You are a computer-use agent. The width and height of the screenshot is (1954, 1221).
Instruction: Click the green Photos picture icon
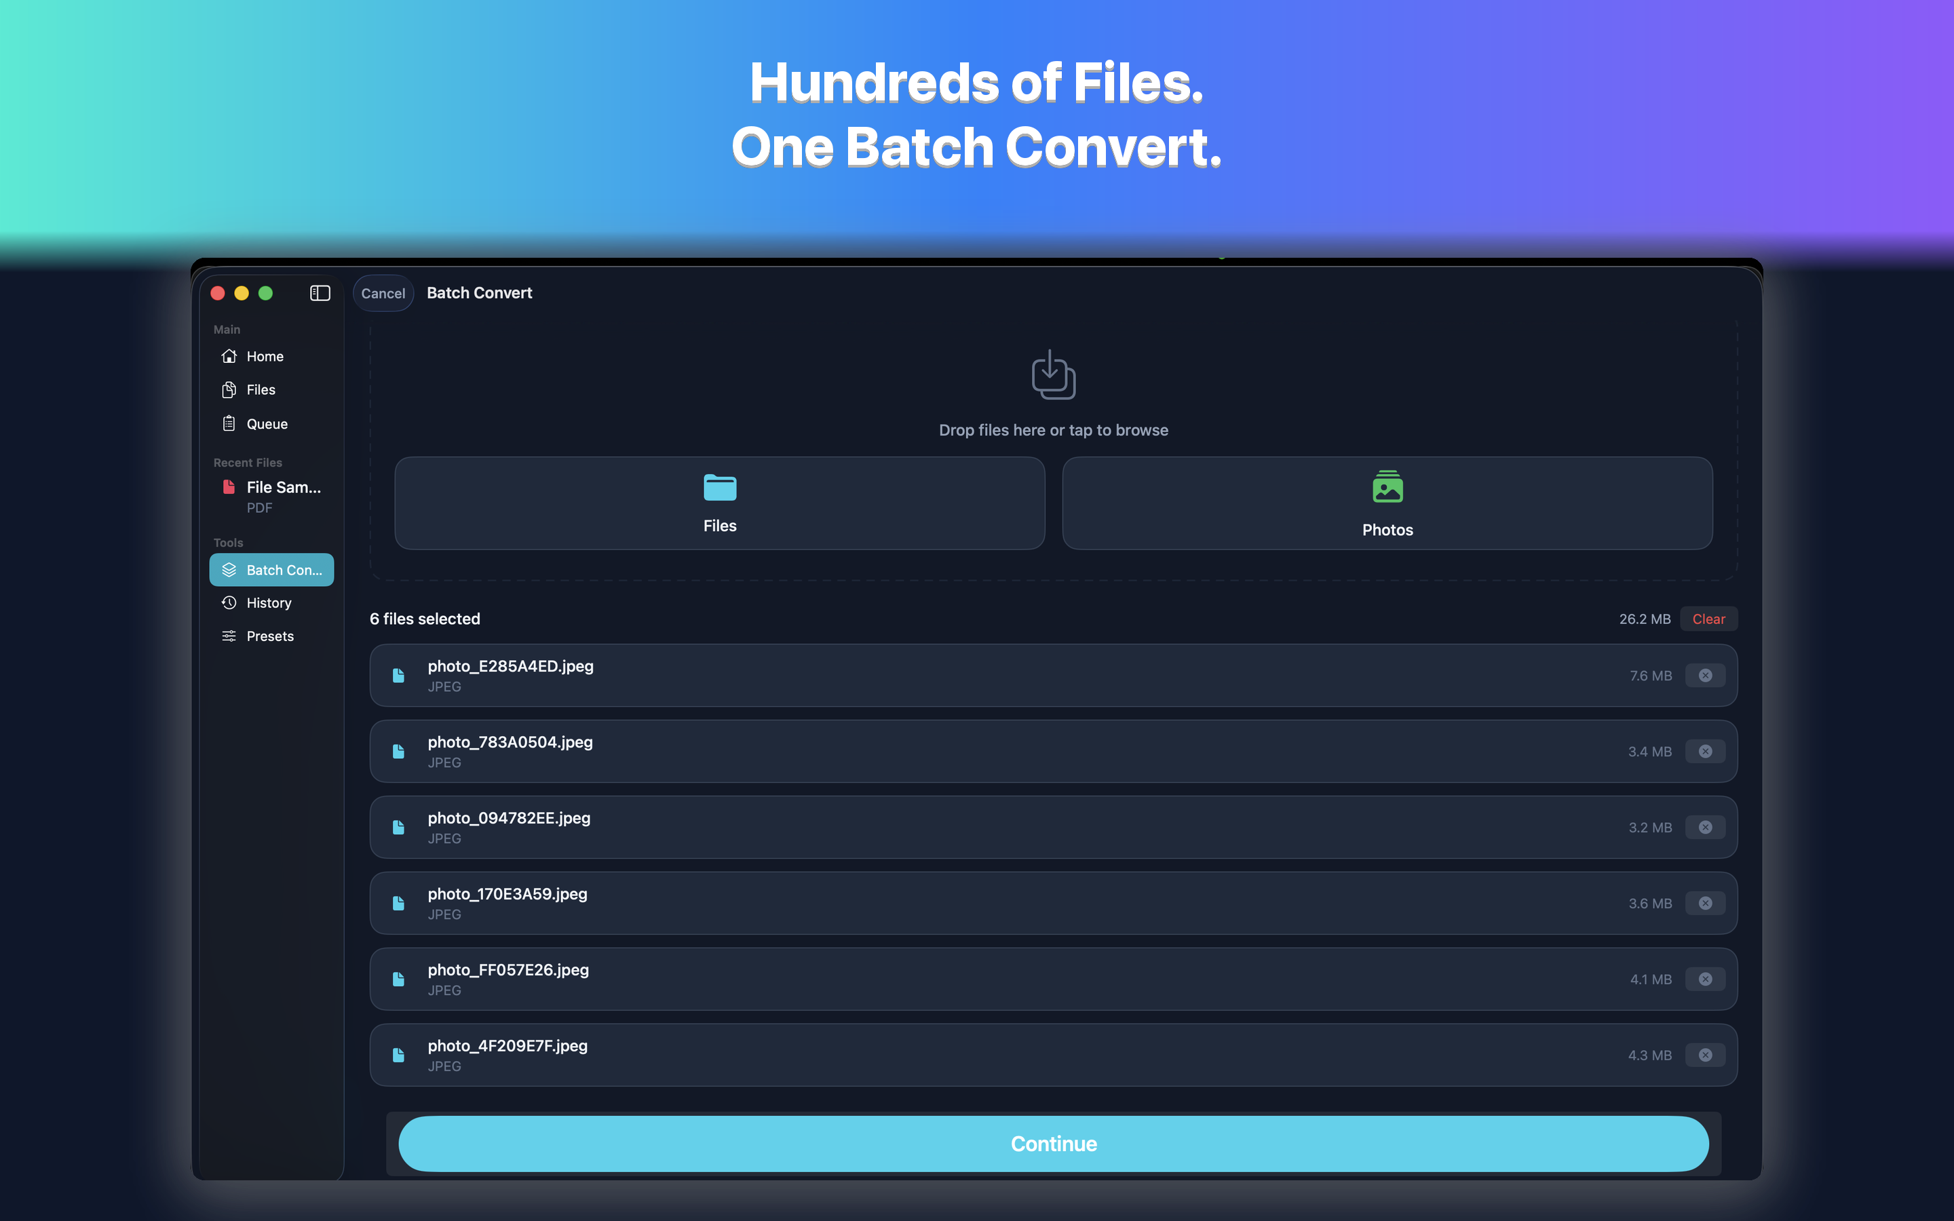(x=1387, y=487)
